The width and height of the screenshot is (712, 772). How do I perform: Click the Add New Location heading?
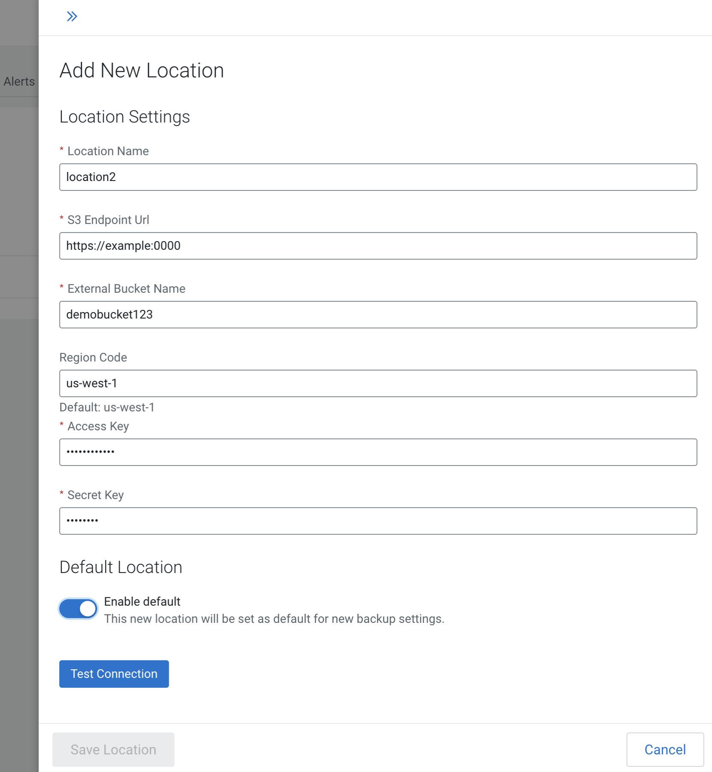point(142,70)
